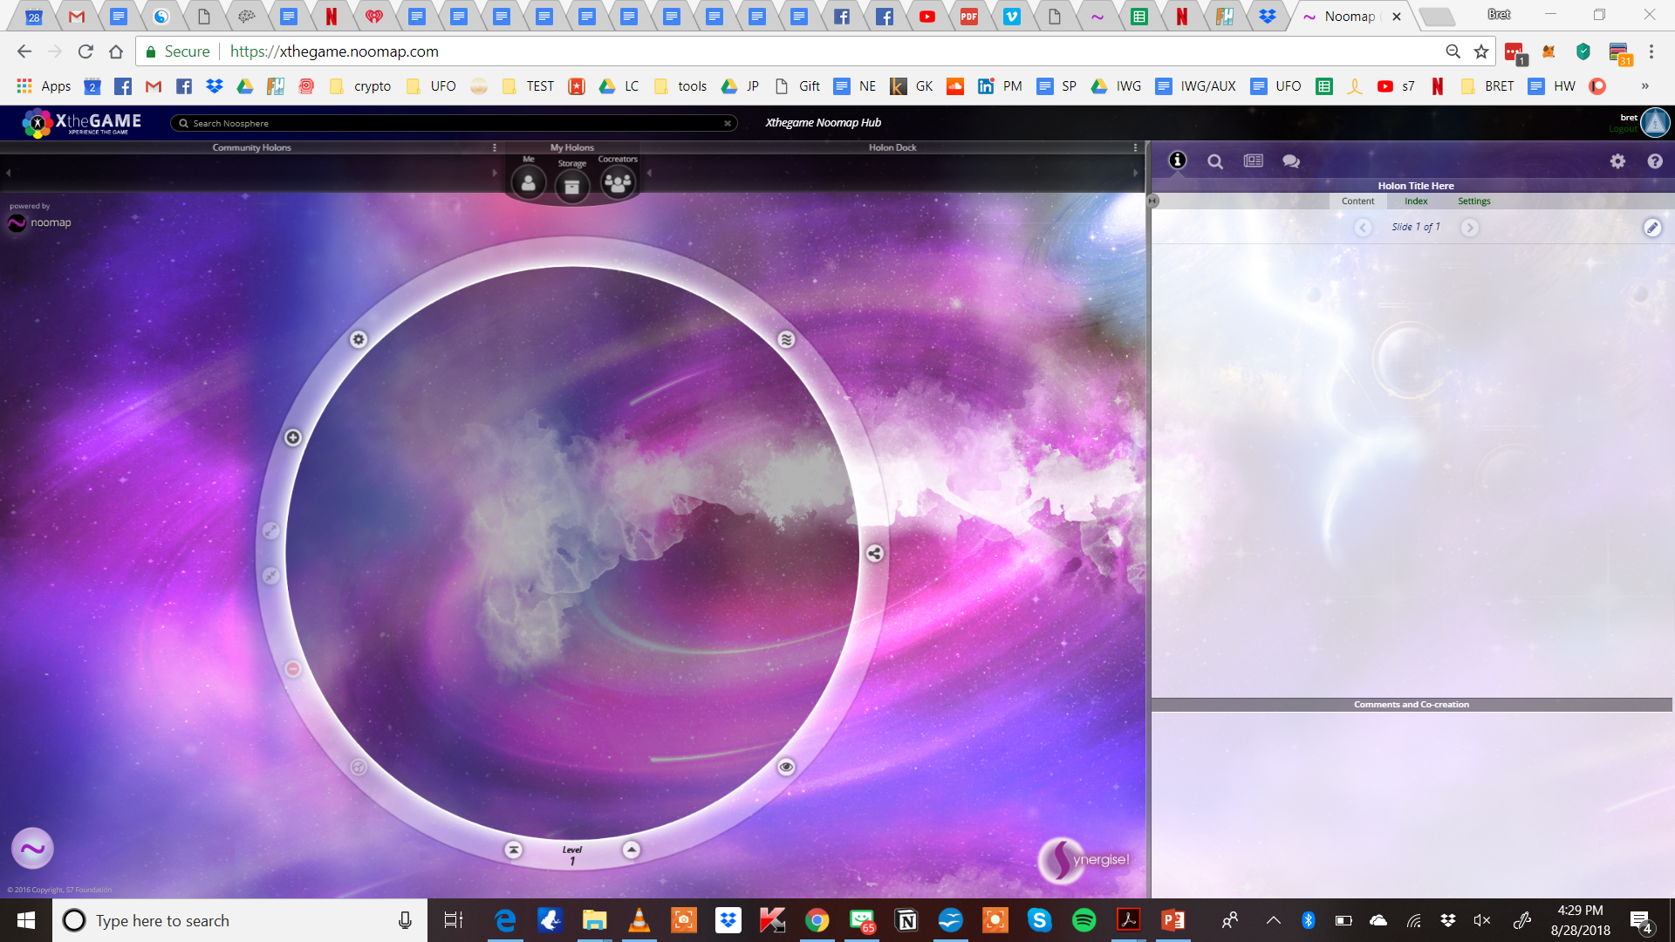Image resolution: width=1675 pixels, height=942 pixels.
Task: Collapse the right info panel arrow
Action: (x=1153, y=201)
